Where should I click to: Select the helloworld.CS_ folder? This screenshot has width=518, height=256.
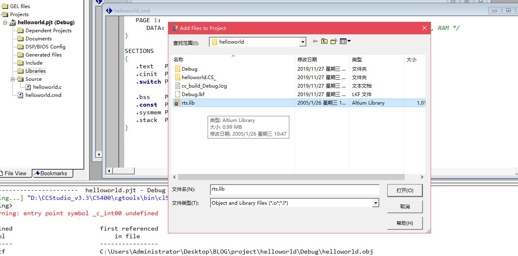click(x=198, y=78)
